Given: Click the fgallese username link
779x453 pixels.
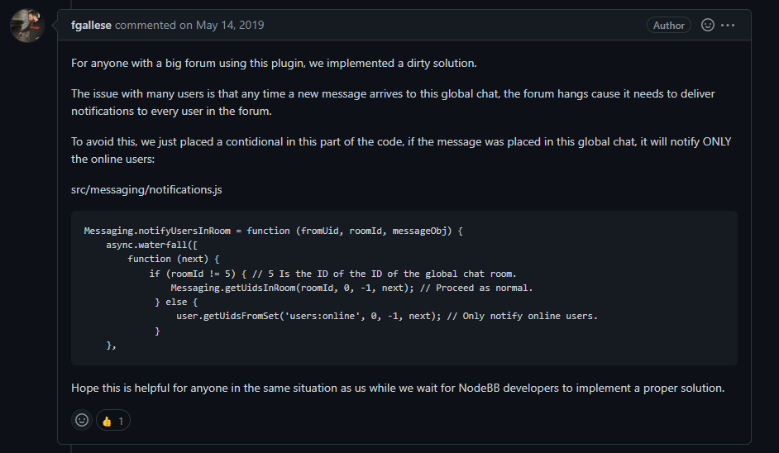Looking at the screenshot, I should click(92, 25).
